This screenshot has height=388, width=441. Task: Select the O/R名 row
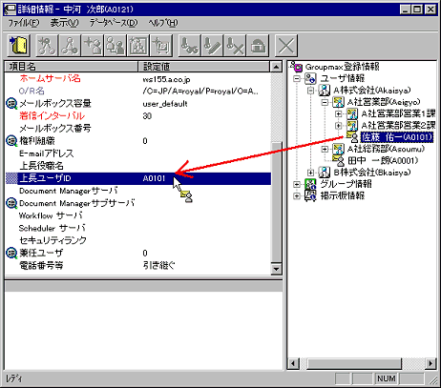click(138, 92)
